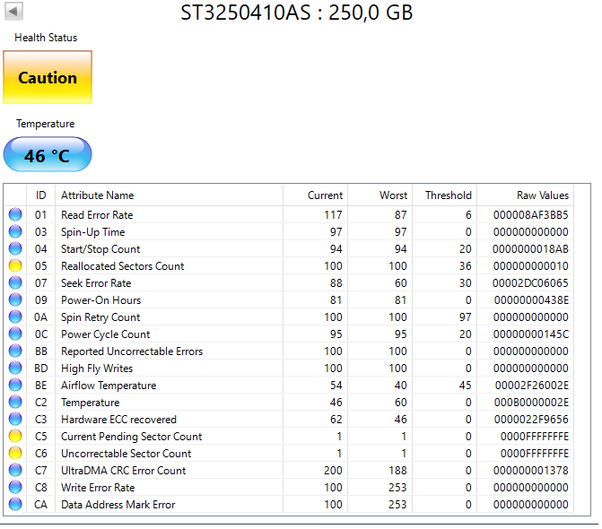Select the Start/Stop Count attribute name
Image resolution: width=602 pixels, height=529 pixels.
click(100, 249)
